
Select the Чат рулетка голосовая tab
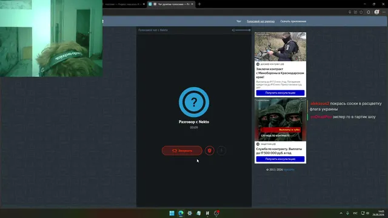(x=171, y=4)
